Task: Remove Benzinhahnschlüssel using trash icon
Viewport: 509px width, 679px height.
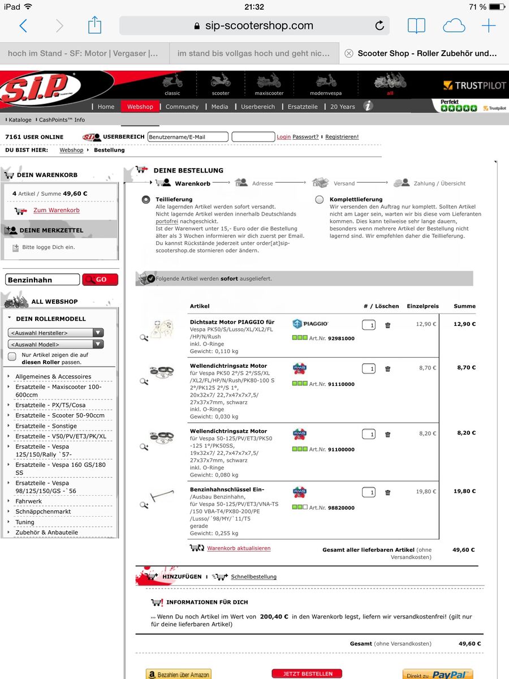Action: click(387, 493)
